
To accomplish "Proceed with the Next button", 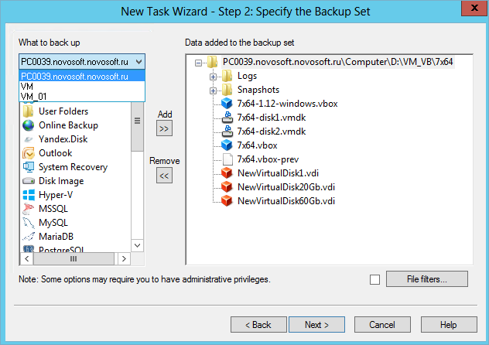I will pos(317,325).
